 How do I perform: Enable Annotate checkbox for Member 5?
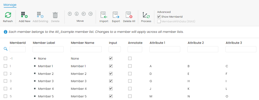pyautogui.click(x=130, y=96)
